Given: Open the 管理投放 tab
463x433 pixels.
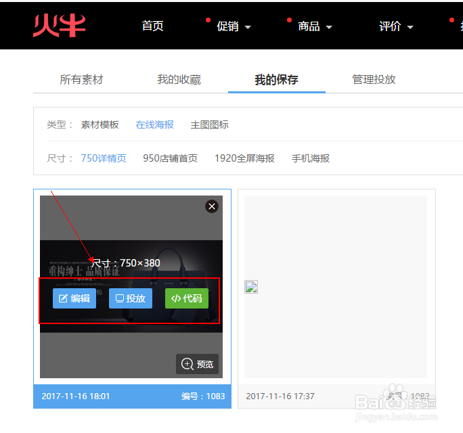Looking at the screenshot, I should (374, 80).
